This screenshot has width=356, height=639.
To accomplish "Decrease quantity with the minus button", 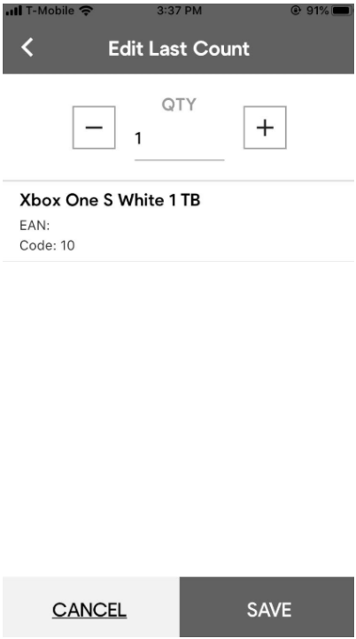I will 94,127.
